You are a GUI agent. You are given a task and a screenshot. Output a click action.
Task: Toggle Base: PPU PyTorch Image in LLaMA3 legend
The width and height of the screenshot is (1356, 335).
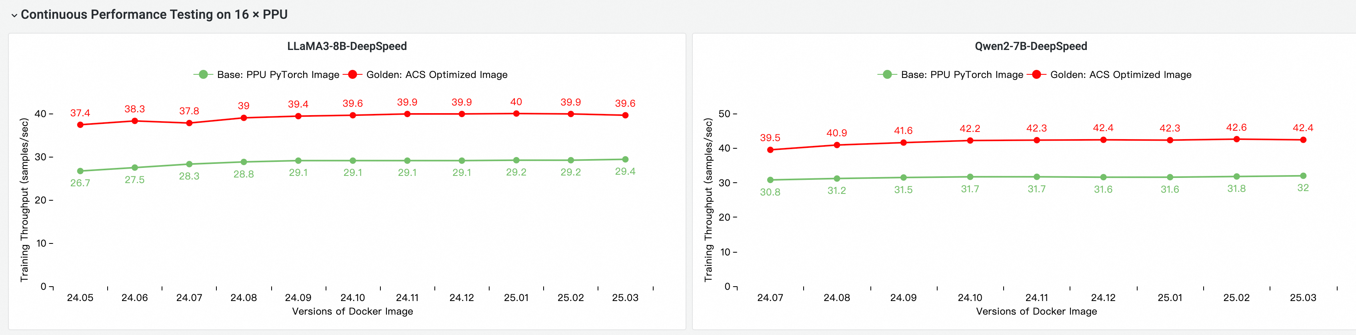coord(278,75)
